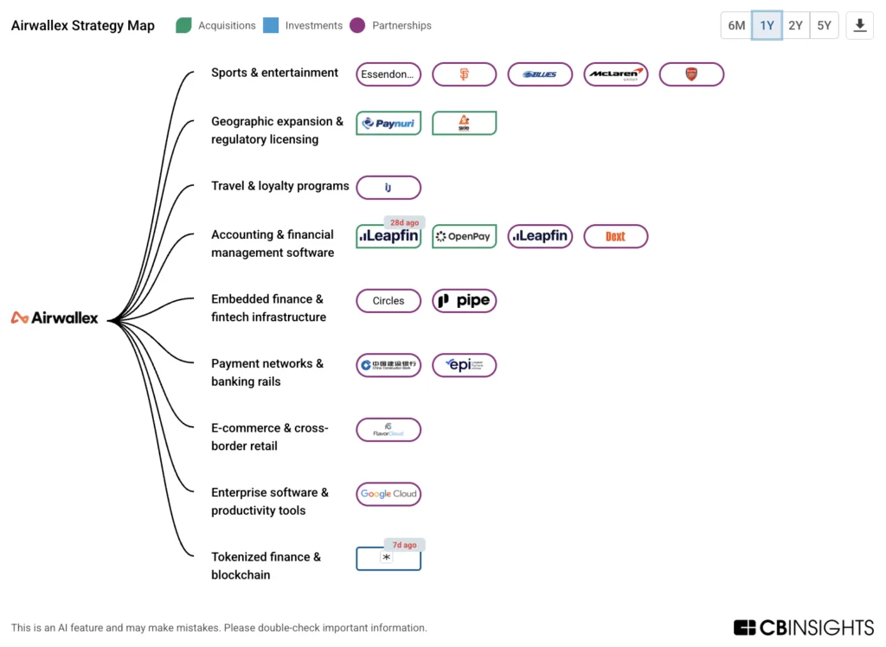Open the Paynuri acquisition logo
886x647 pixels.
click(388, 123)
